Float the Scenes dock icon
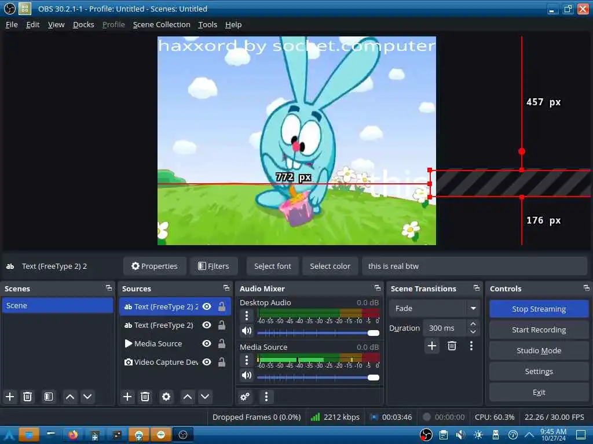The image size is (593, 444). coord(109,288)
